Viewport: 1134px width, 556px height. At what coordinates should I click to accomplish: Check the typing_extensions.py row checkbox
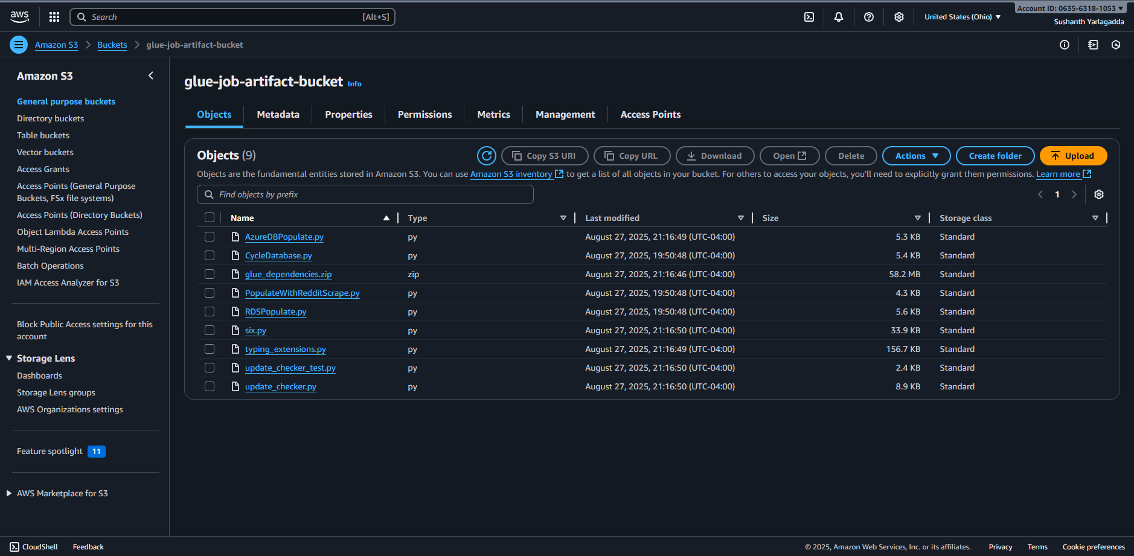pyautogui.click(x=210, y=349)
